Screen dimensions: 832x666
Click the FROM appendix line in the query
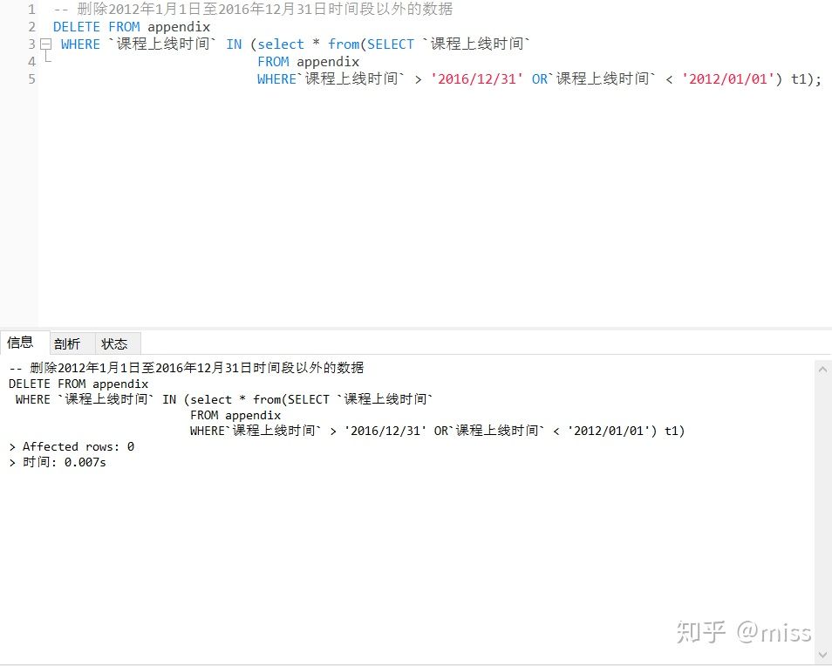[308, 61]
